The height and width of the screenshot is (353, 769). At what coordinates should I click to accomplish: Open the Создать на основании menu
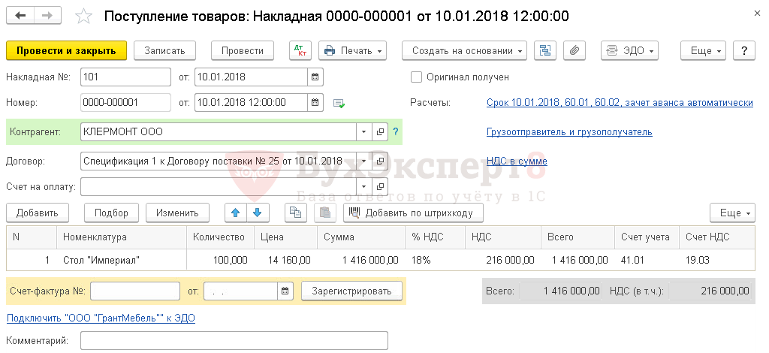(x=464, y=50)
